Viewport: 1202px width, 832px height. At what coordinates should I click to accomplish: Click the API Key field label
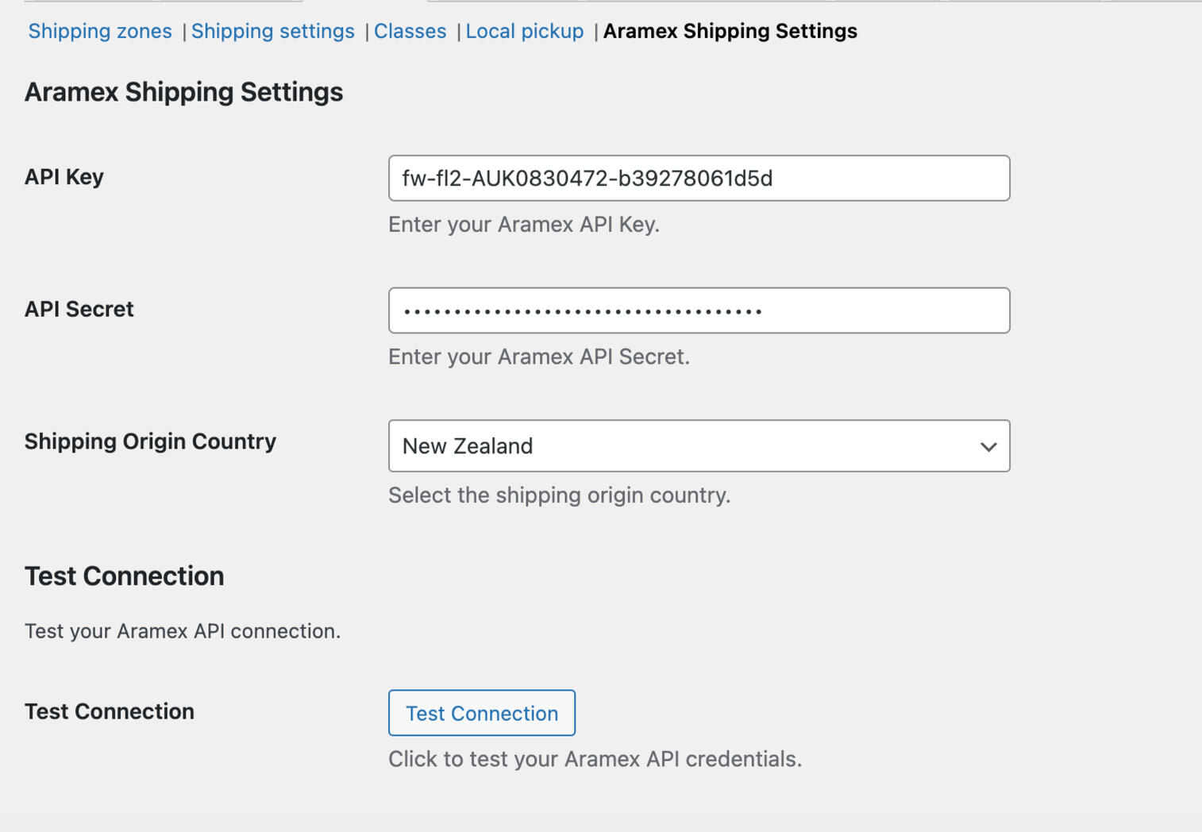[64, 177]
